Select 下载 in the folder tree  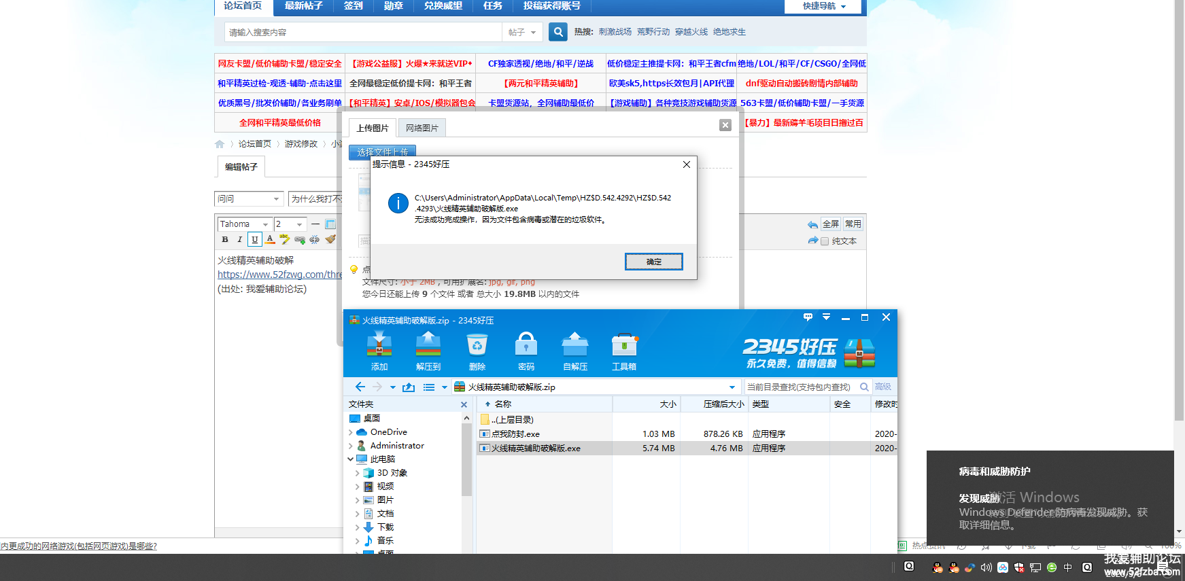(385, 527)
